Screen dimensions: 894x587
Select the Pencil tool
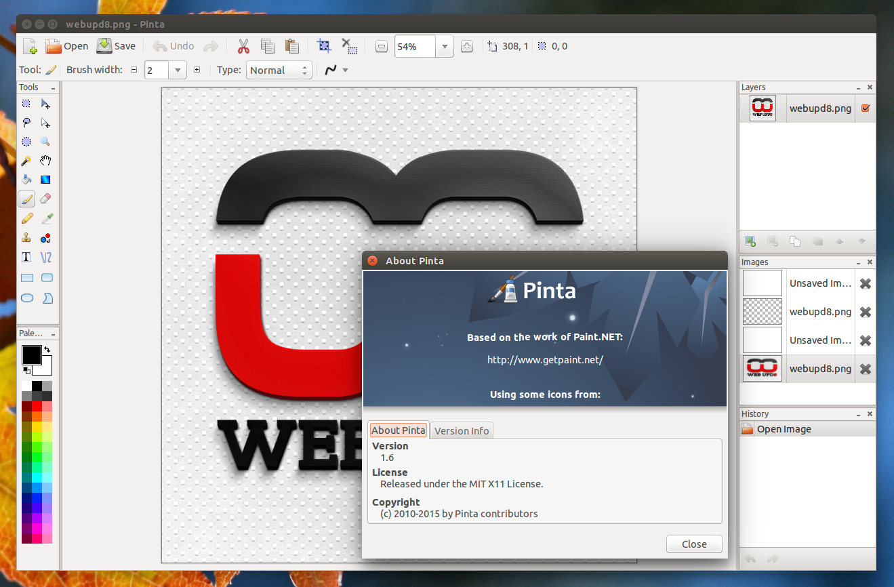[26, 218]
